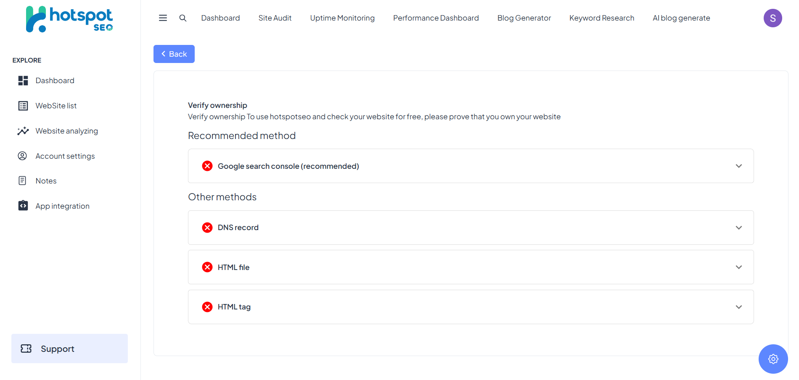This screenshot has width=799, height=380.
Task: Click the hotspot SEO logo
Action: (x=69, y=19)
